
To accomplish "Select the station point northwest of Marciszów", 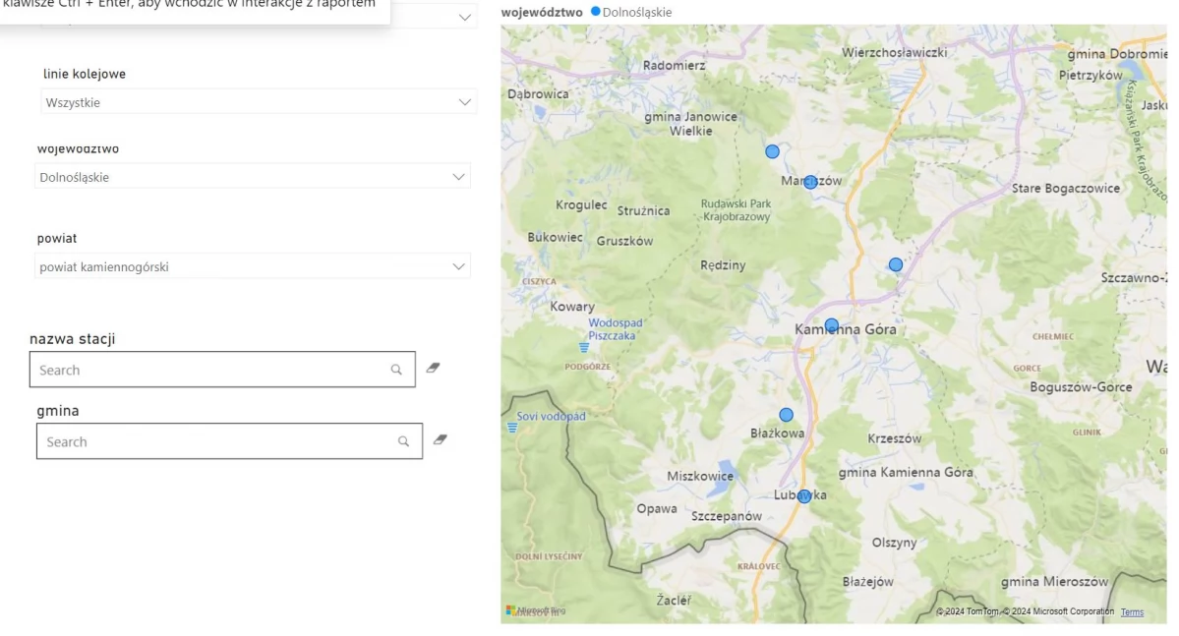I will point(772,151).
